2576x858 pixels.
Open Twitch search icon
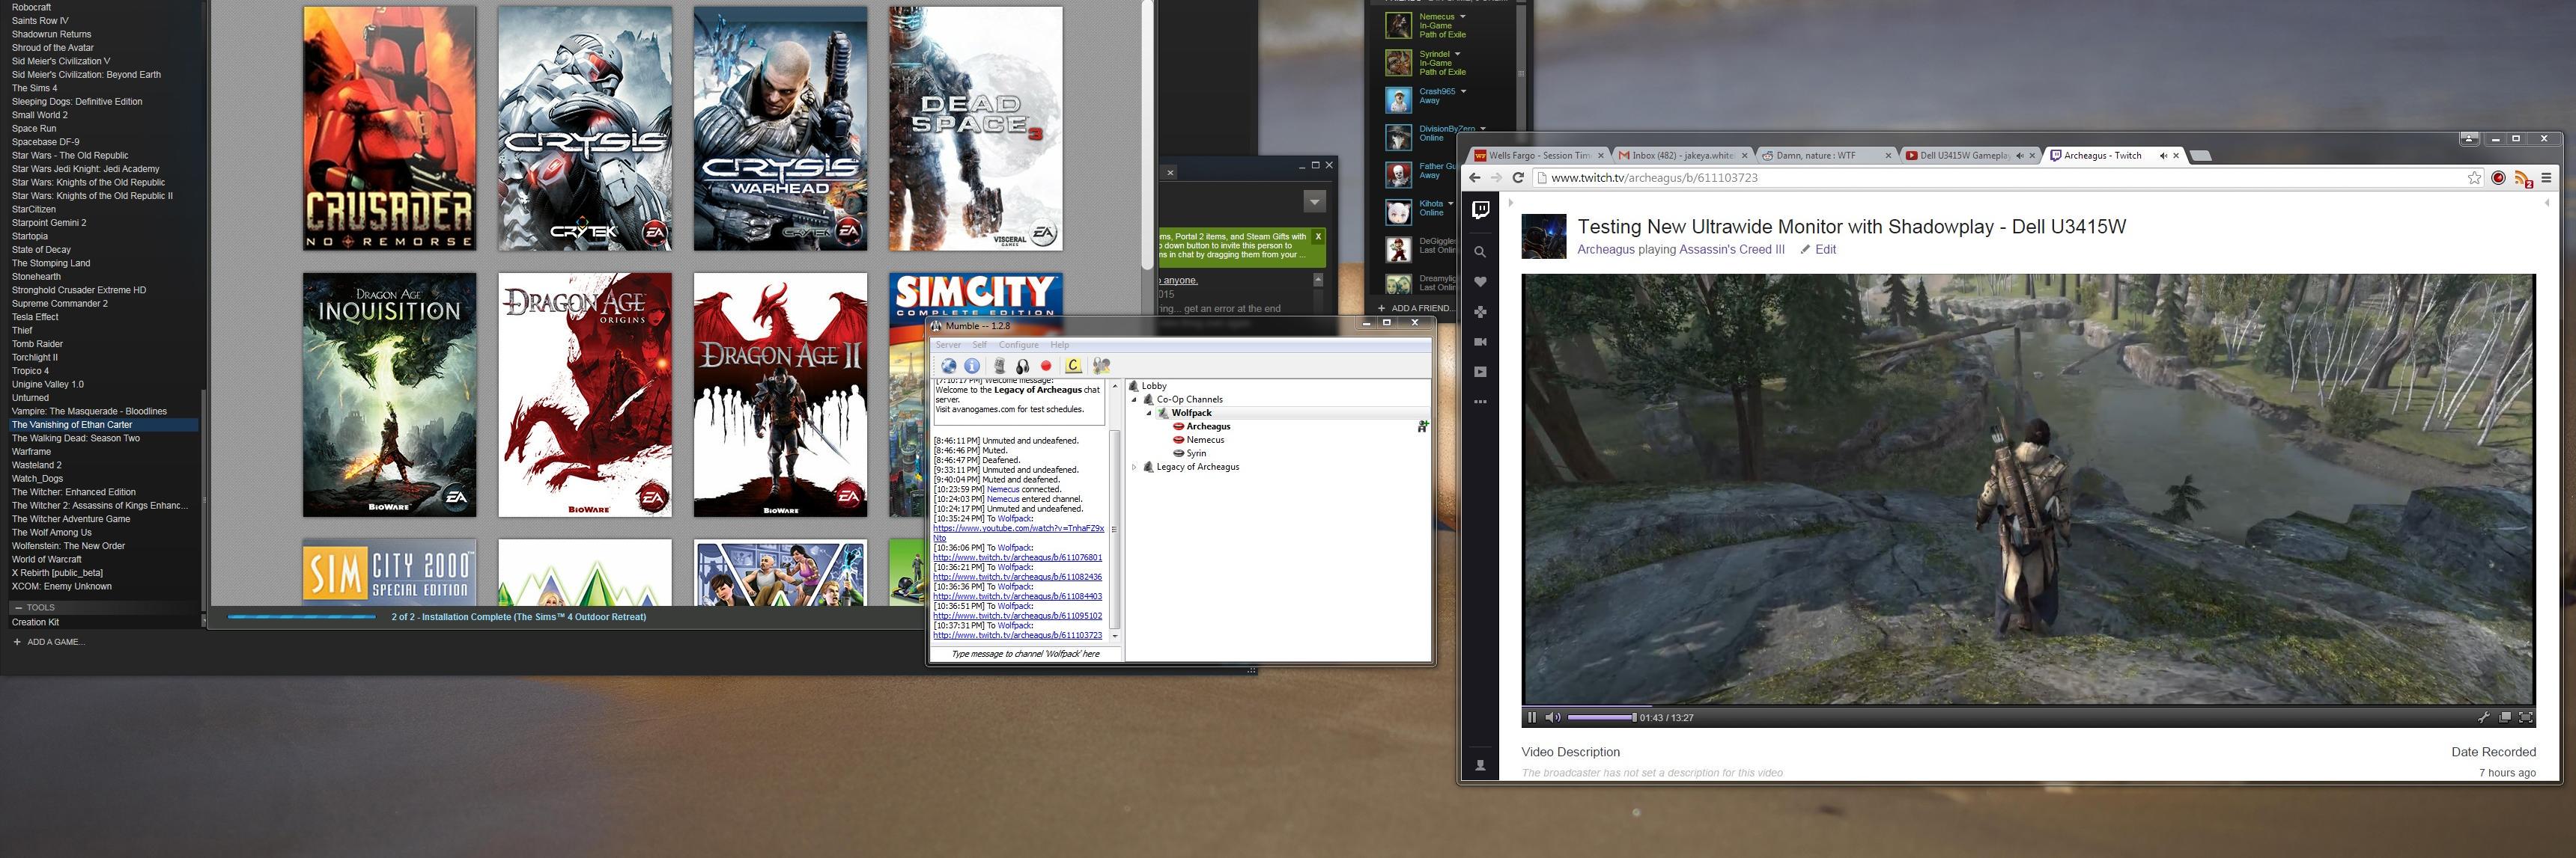click(x=1480, y=253)
